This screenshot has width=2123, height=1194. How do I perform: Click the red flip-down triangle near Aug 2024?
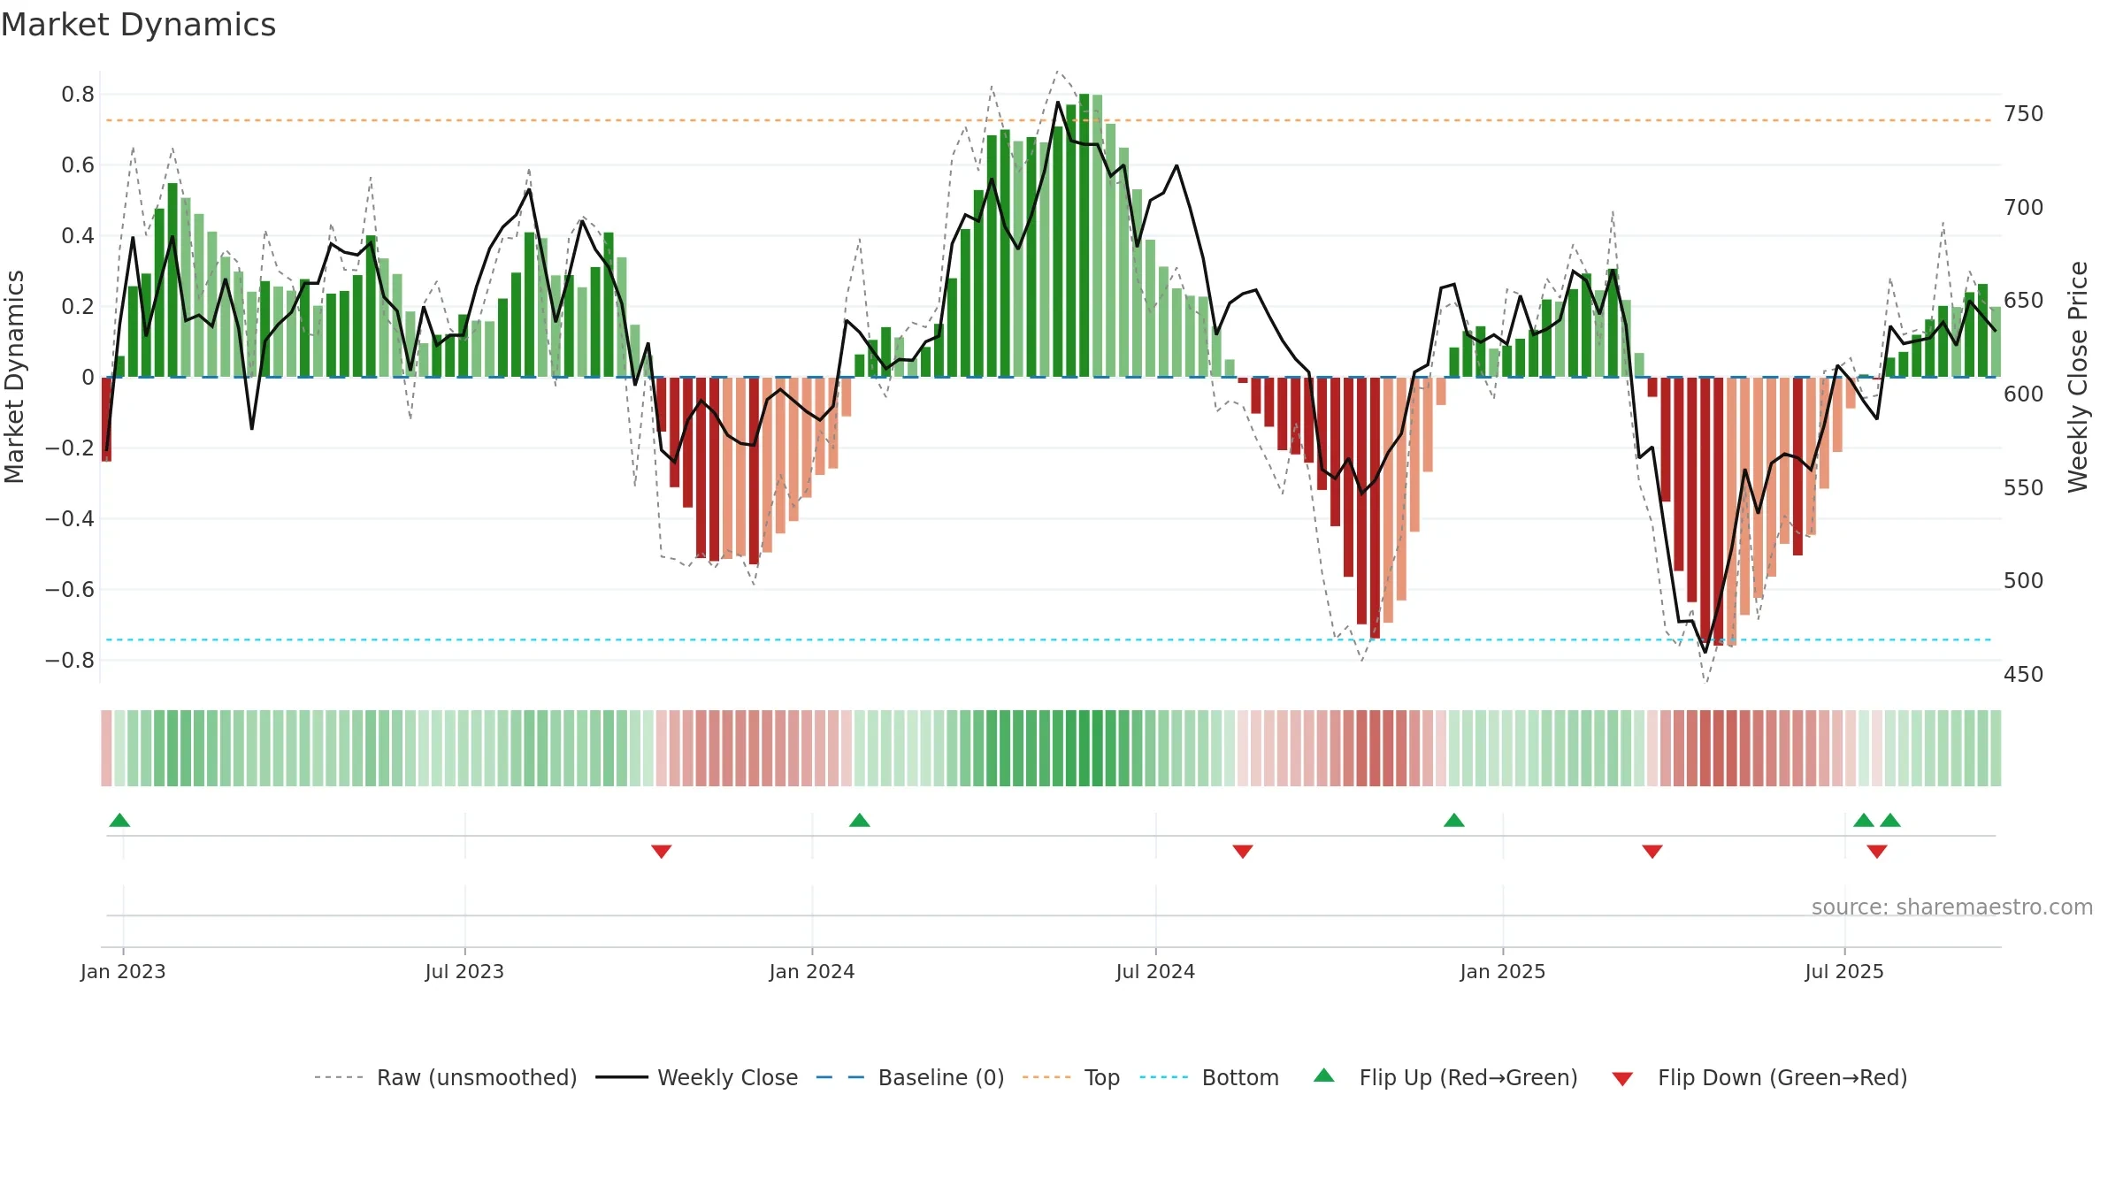click(1243, 852)
